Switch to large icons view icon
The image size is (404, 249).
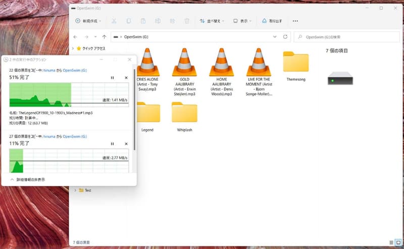398,242
